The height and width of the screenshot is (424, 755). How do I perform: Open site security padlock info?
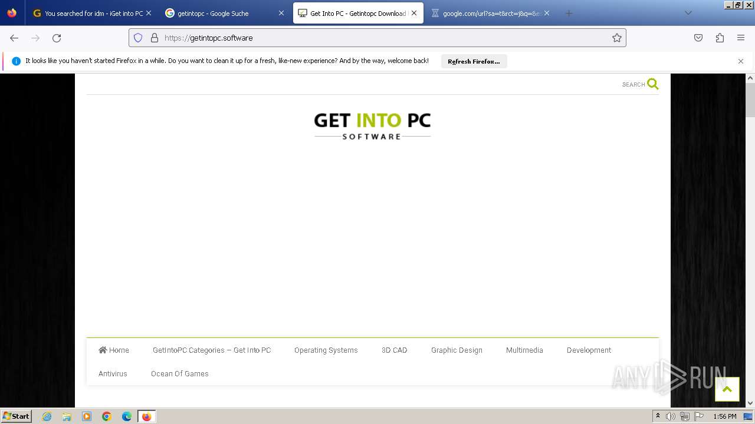pos(155,38)
